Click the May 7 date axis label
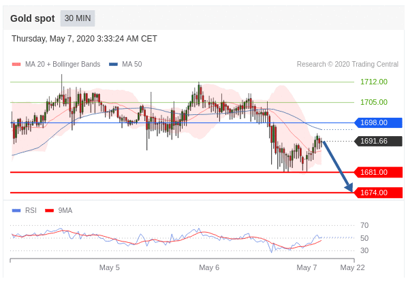 (x=307, y=267)
